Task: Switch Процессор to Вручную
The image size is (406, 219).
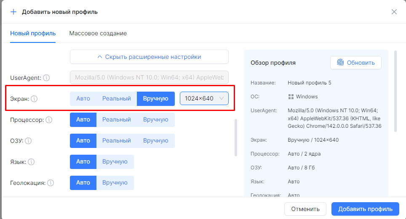Action: point(155,120)
